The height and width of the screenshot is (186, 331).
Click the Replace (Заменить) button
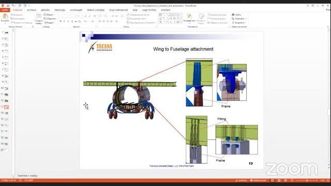point(239,19)
